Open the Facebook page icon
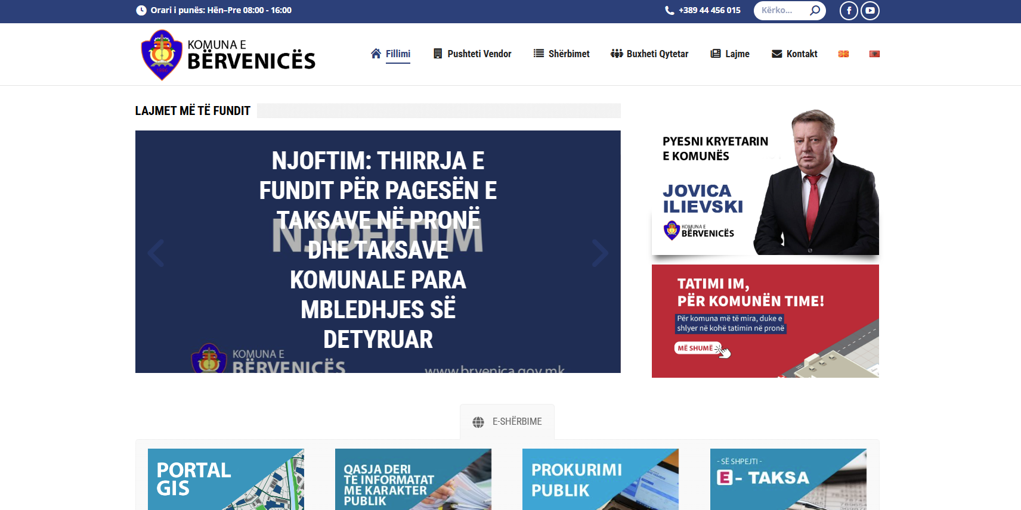This screenshot has width=1021, height=510. [x=849, y=11]
